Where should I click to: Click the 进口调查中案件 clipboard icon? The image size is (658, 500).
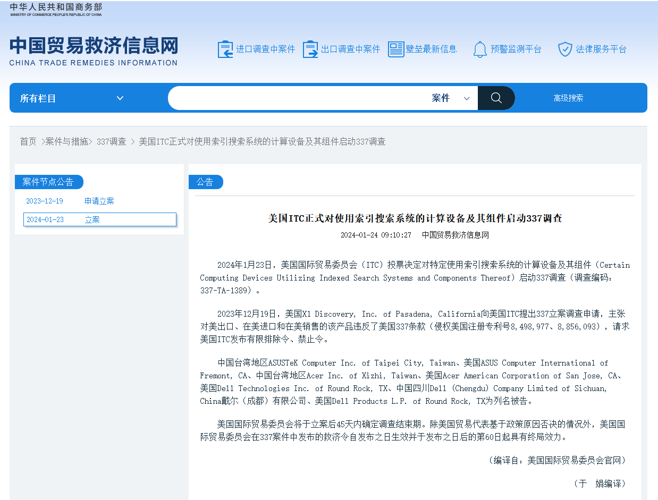[x=225, y=49]
